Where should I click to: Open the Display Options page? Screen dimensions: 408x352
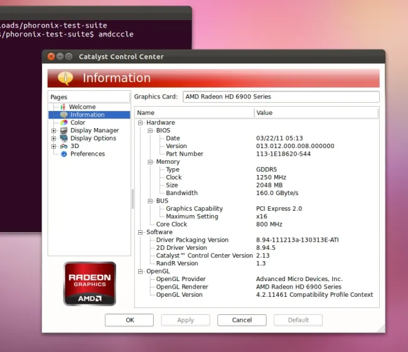[x=93, y=138]
